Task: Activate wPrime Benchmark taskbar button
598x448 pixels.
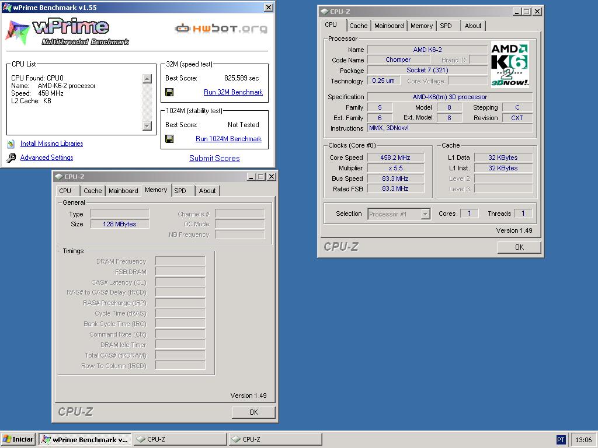Action: 85,439
